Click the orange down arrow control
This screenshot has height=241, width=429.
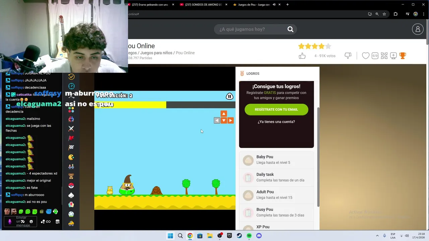click(x=224, y=120)
